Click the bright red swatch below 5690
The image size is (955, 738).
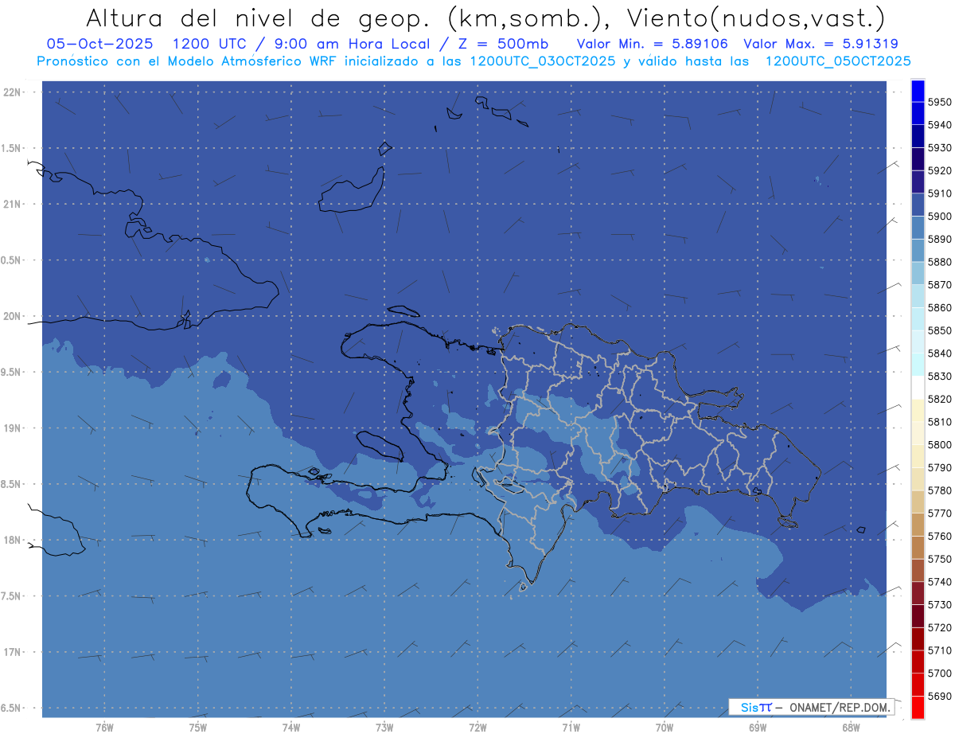(918, 708)
